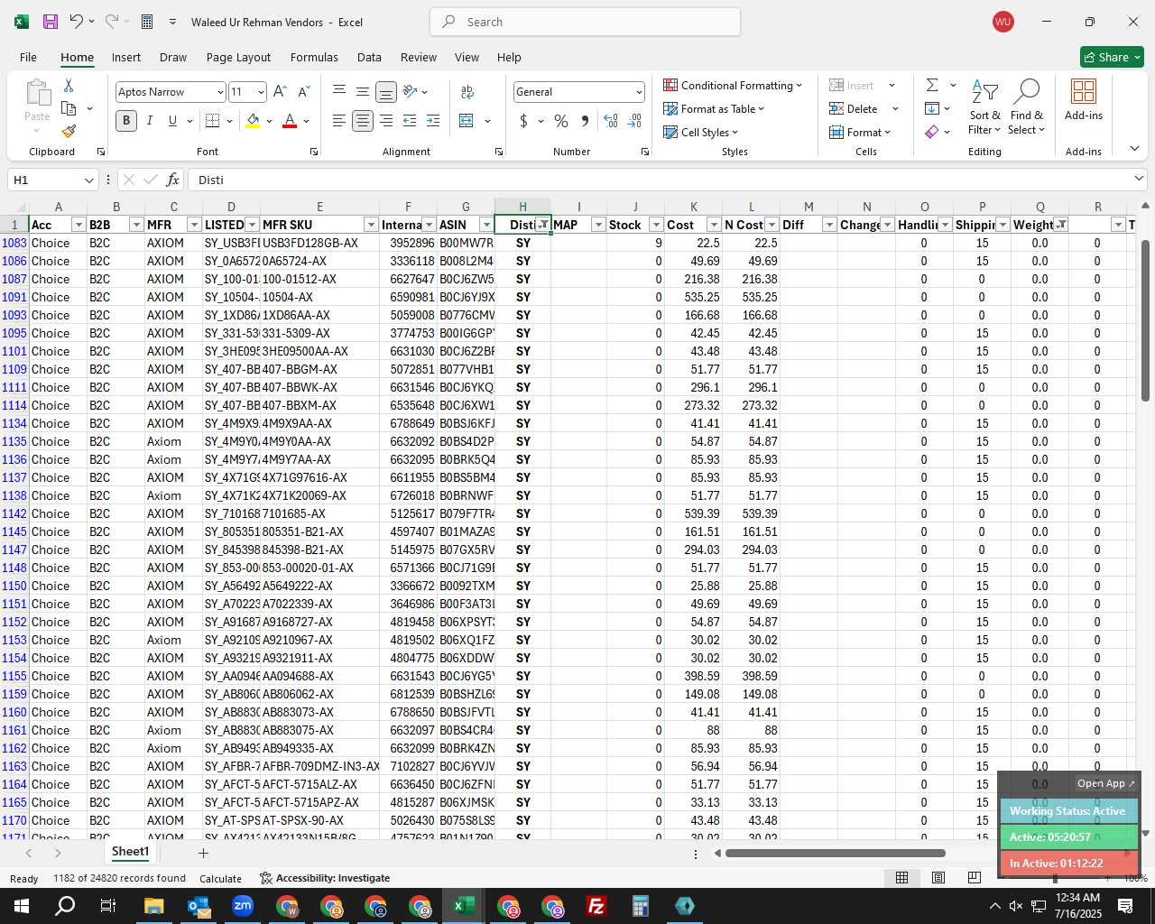Image resolution: width=1155 pixels, height=924 pixels.
Task: Click AutoSum sigma icon
Action: click(x=932, y=85)
